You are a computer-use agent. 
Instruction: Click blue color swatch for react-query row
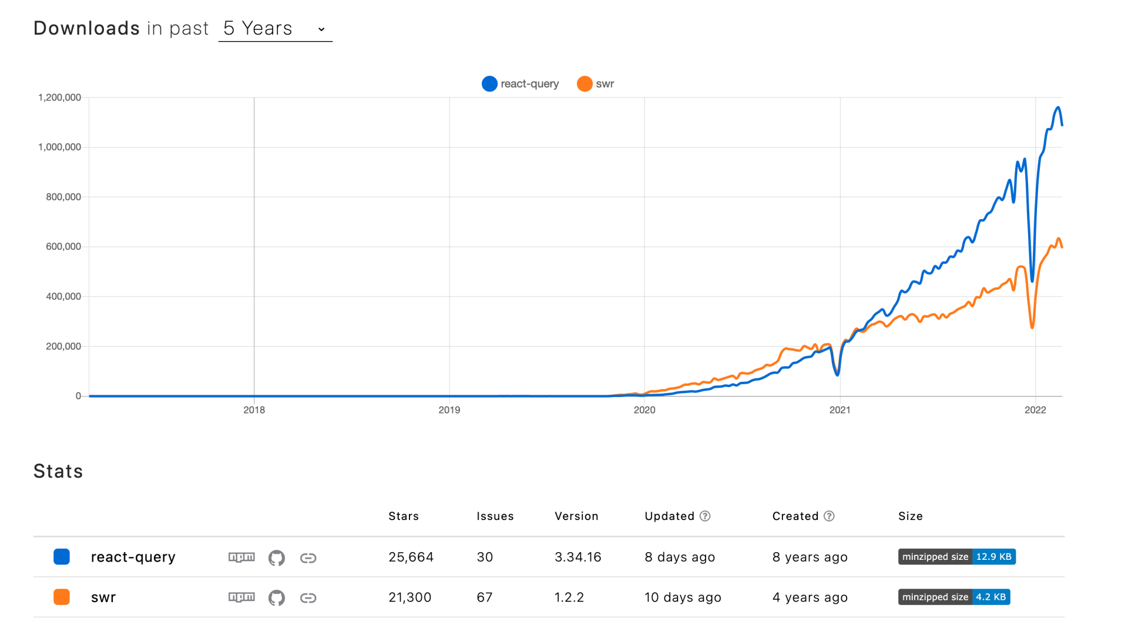(62, 556)
